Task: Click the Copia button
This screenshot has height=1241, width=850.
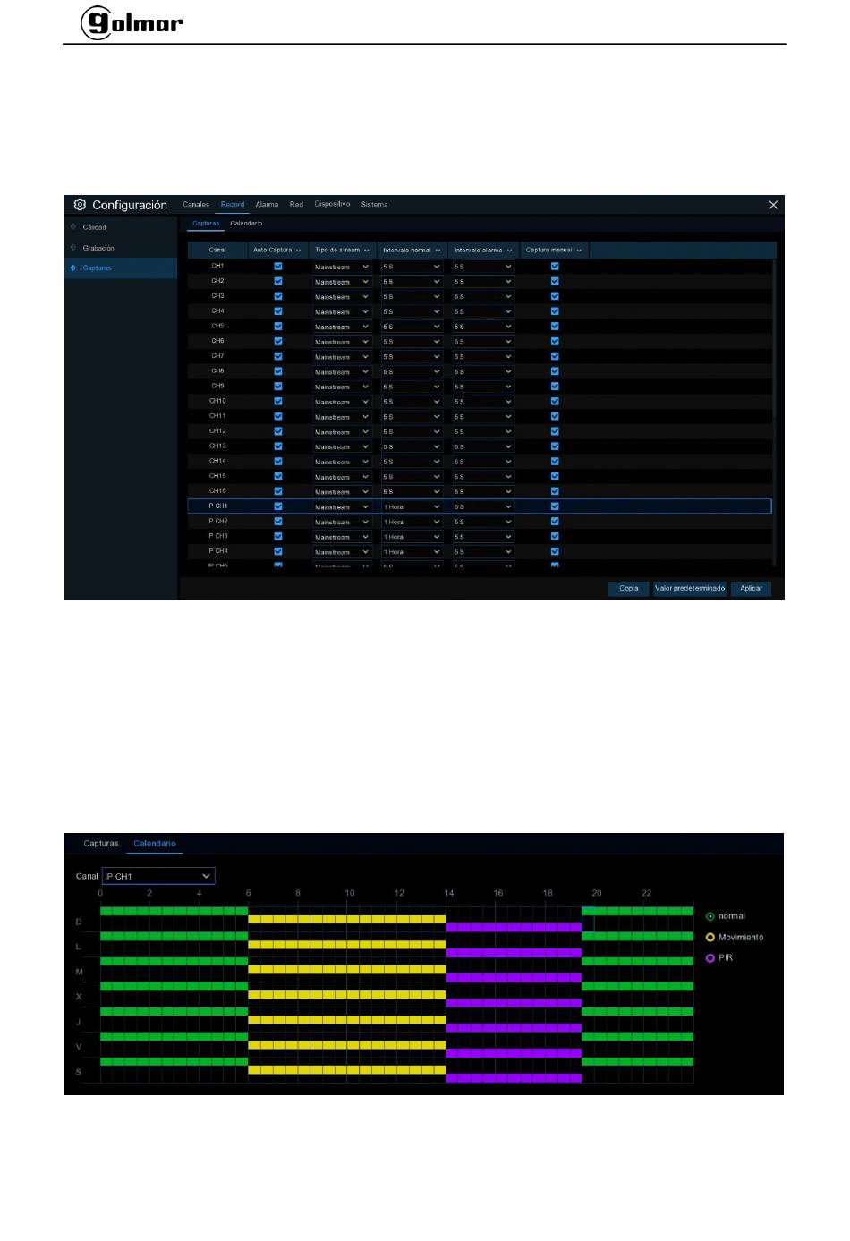Action: click(x=629, y=589)
